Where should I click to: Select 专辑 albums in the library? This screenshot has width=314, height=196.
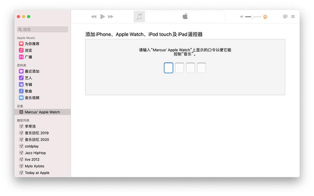pyautogui.click(x=26, y=84)
